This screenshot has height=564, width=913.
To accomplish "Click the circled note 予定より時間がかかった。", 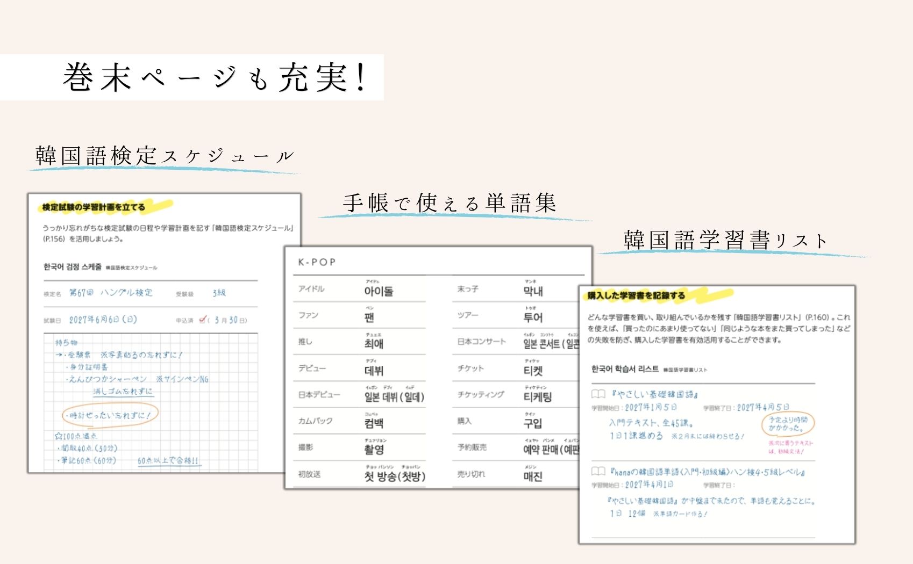I will tap(788, 424).
